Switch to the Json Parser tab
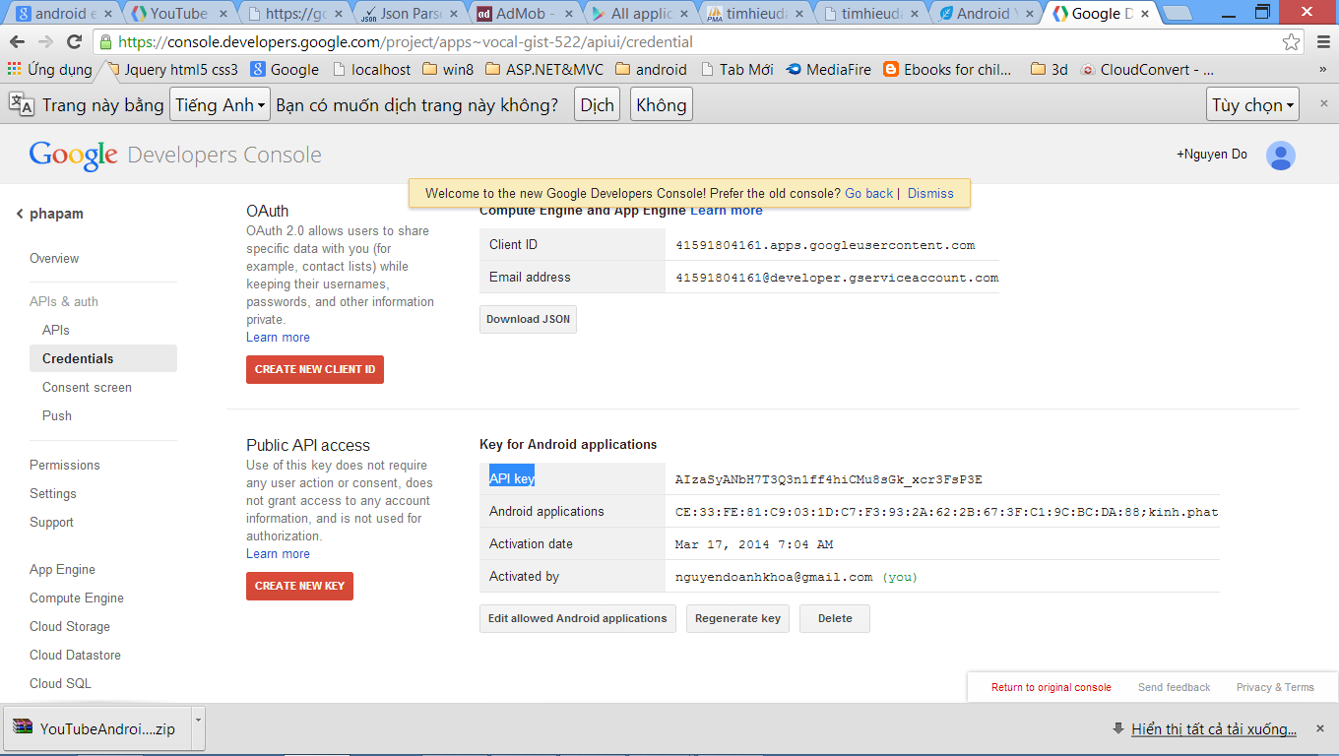Viewport: 1339px width, 756px height. [409, 14]
